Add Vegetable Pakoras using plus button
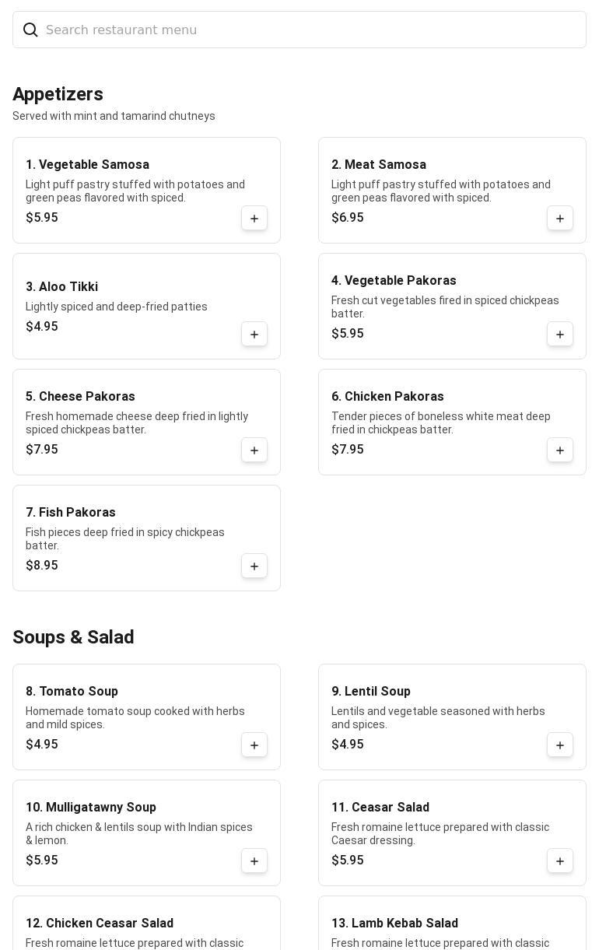 pos(560,335)
